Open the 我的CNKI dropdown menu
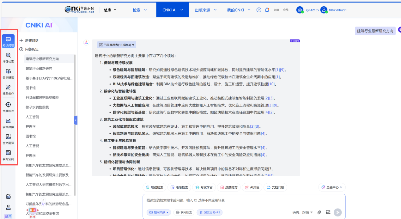This screenshot has width=401, height=219. pos(239,10)
